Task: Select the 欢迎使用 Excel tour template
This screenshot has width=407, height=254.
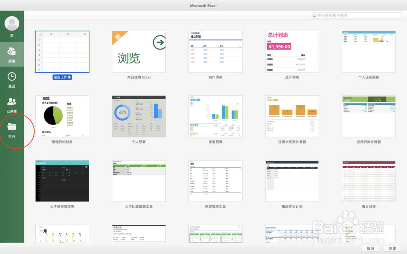Action: point(139,52)
